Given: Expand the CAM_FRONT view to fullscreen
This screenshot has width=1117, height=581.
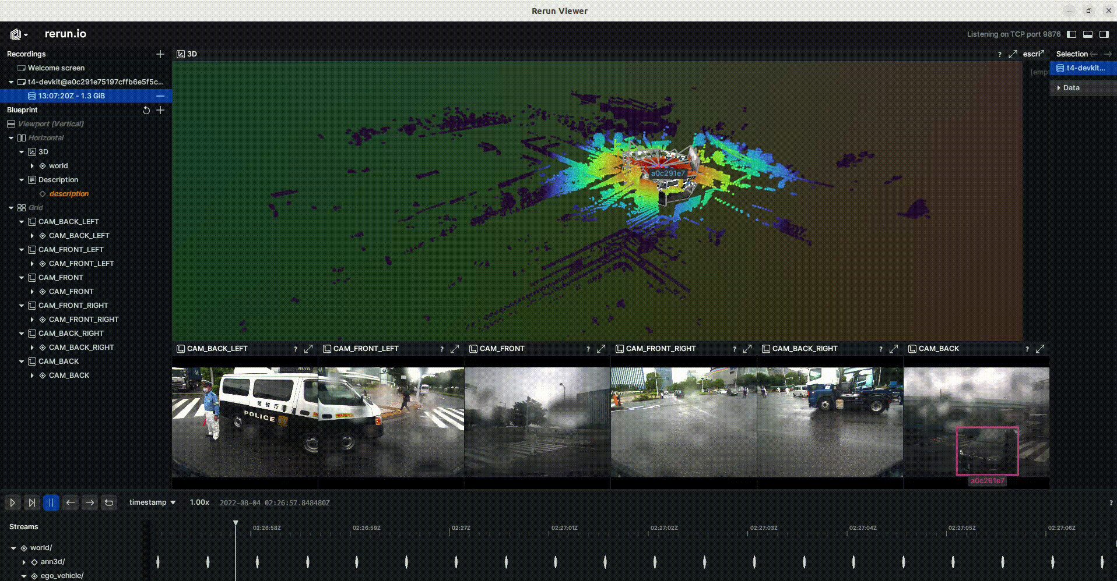Looking at the screenshot, I should (x=601, y=349).
